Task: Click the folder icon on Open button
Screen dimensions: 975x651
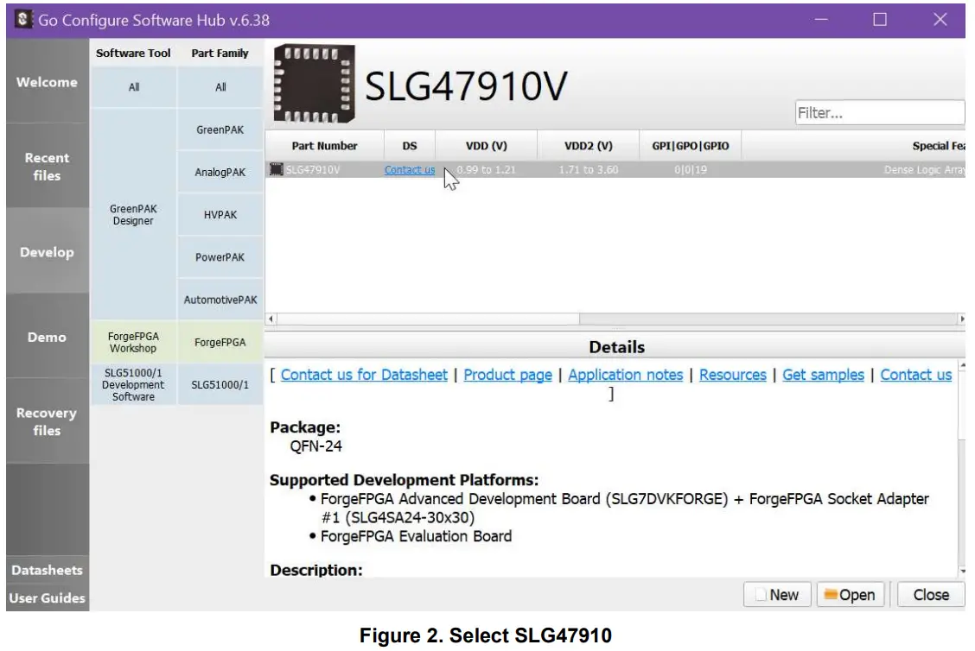Action: 831,595
